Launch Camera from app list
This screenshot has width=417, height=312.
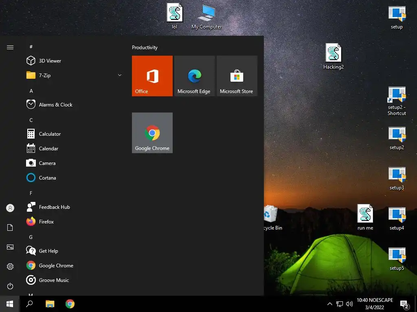pos(75,163)
